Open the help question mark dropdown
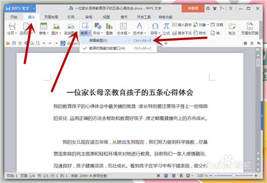The width and height of the screenshot is (267, 183). pyautogui.click(x=222, y=8)
